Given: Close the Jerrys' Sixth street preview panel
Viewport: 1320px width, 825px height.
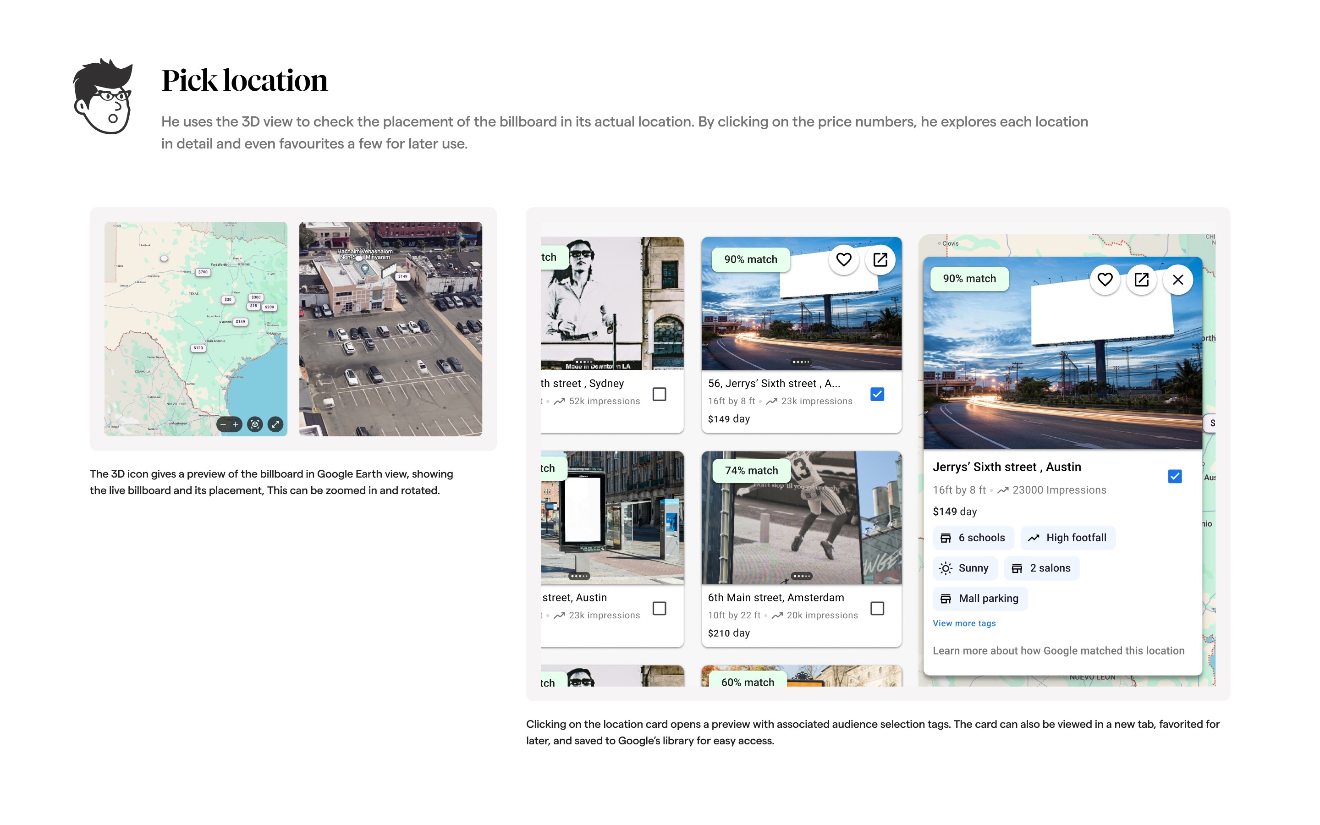Looking at the screenshot, I should point(1177,280).
